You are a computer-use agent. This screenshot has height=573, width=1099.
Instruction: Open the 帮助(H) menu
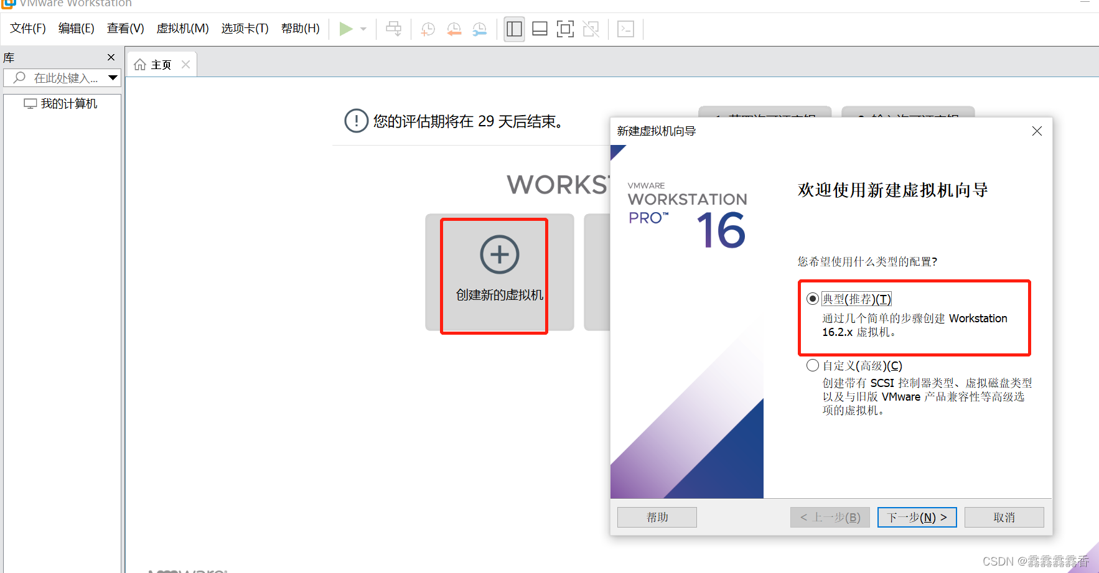click(301, 29)
